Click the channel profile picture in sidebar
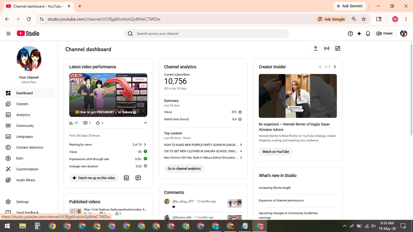This screenshot has width=413, height=232. (29, 59)
